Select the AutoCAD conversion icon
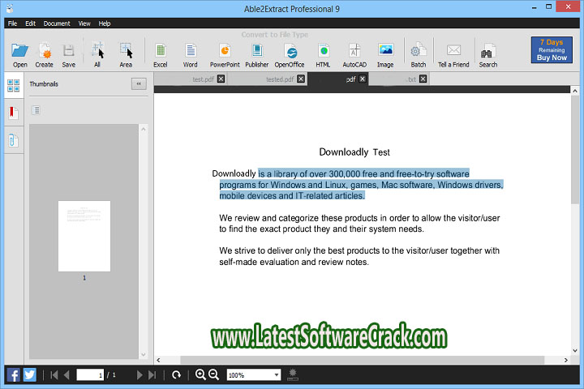 click(x=354, y=53)
